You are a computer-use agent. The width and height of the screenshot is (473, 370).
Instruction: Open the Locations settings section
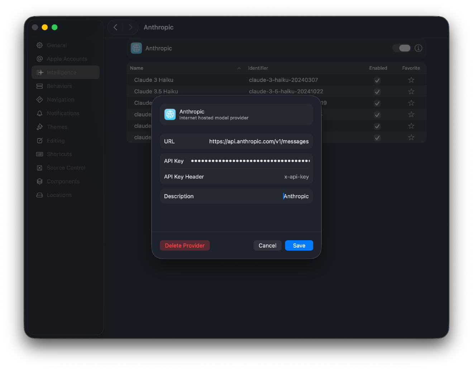click(x=59, y=195)
